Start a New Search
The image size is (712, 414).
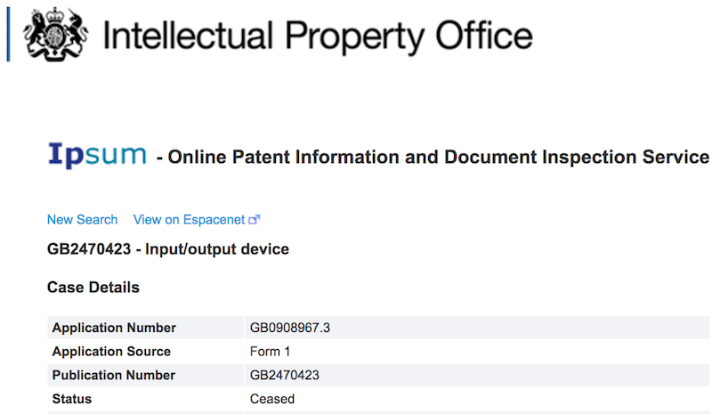(x=82, y=220)
